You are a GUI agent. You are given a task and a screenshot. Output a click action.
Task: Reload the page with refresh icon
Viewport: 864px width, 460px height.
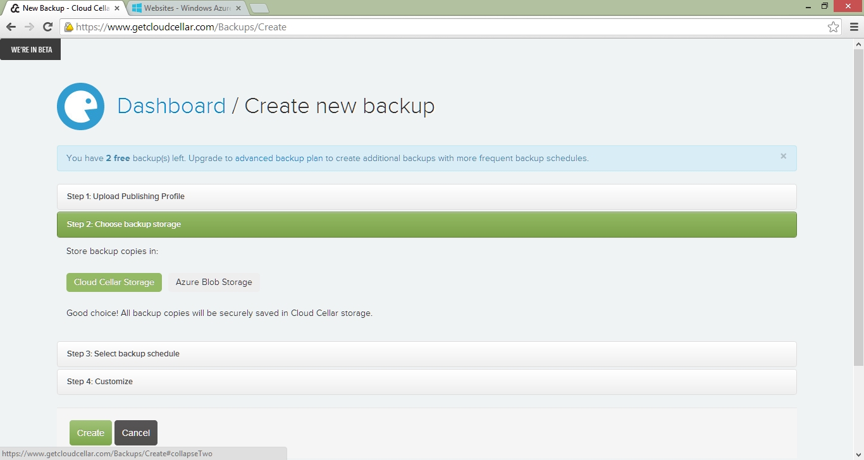tap(47, 27)
